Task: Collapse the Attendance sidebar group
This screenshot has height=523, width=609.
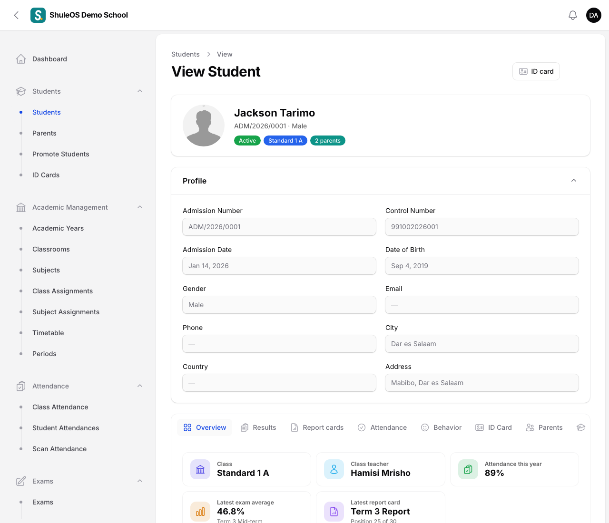Action: pyautogui.click(x=140, y=386)
